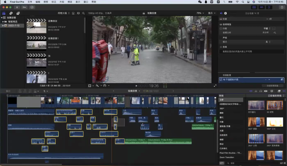Toggle browser and timeline layout button
The width and height of the screenshot is (287, 166).
254,7
